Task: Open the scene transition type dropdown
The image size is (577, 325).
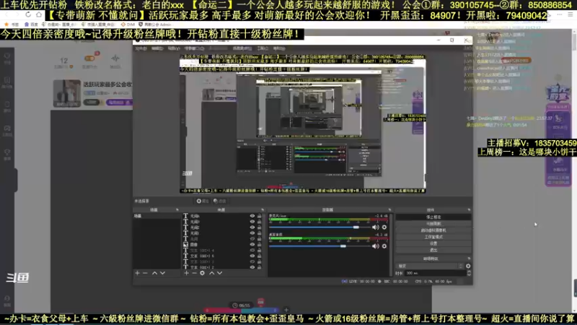Action: click(x=430, y=266)
